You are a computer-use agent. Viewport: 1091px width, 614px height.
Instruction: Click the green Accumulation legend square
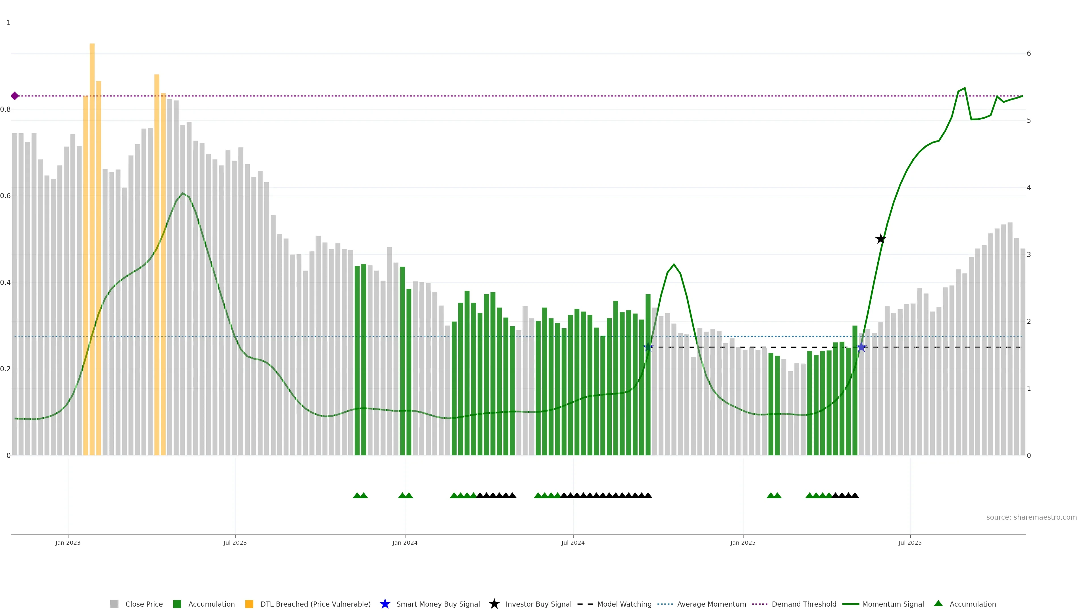(177, 604)
